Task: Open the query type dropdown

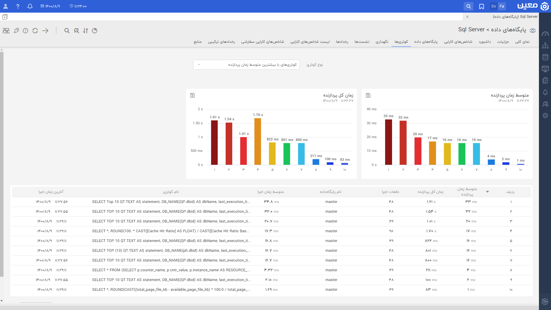Action: click(x=246, y=65)
